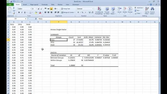The image size is (167, 94).
Task: Open the font size dropdown
Action: pos(36,9)
